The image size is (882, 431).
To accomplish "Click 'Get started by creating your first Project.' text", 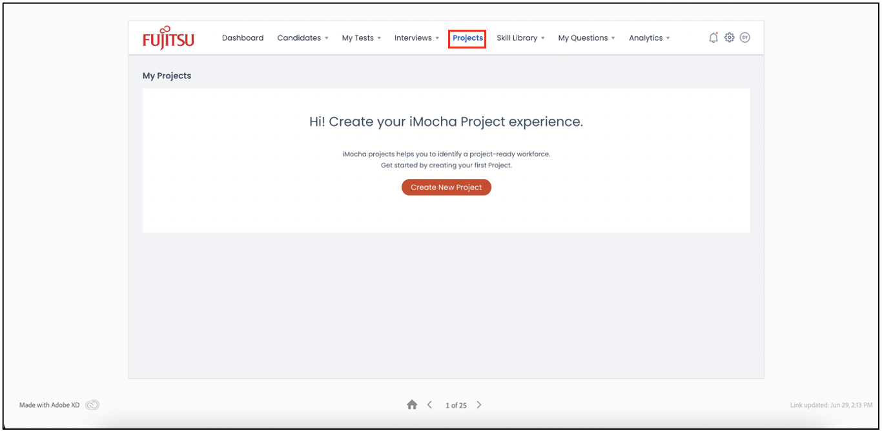I will (446, 165).
